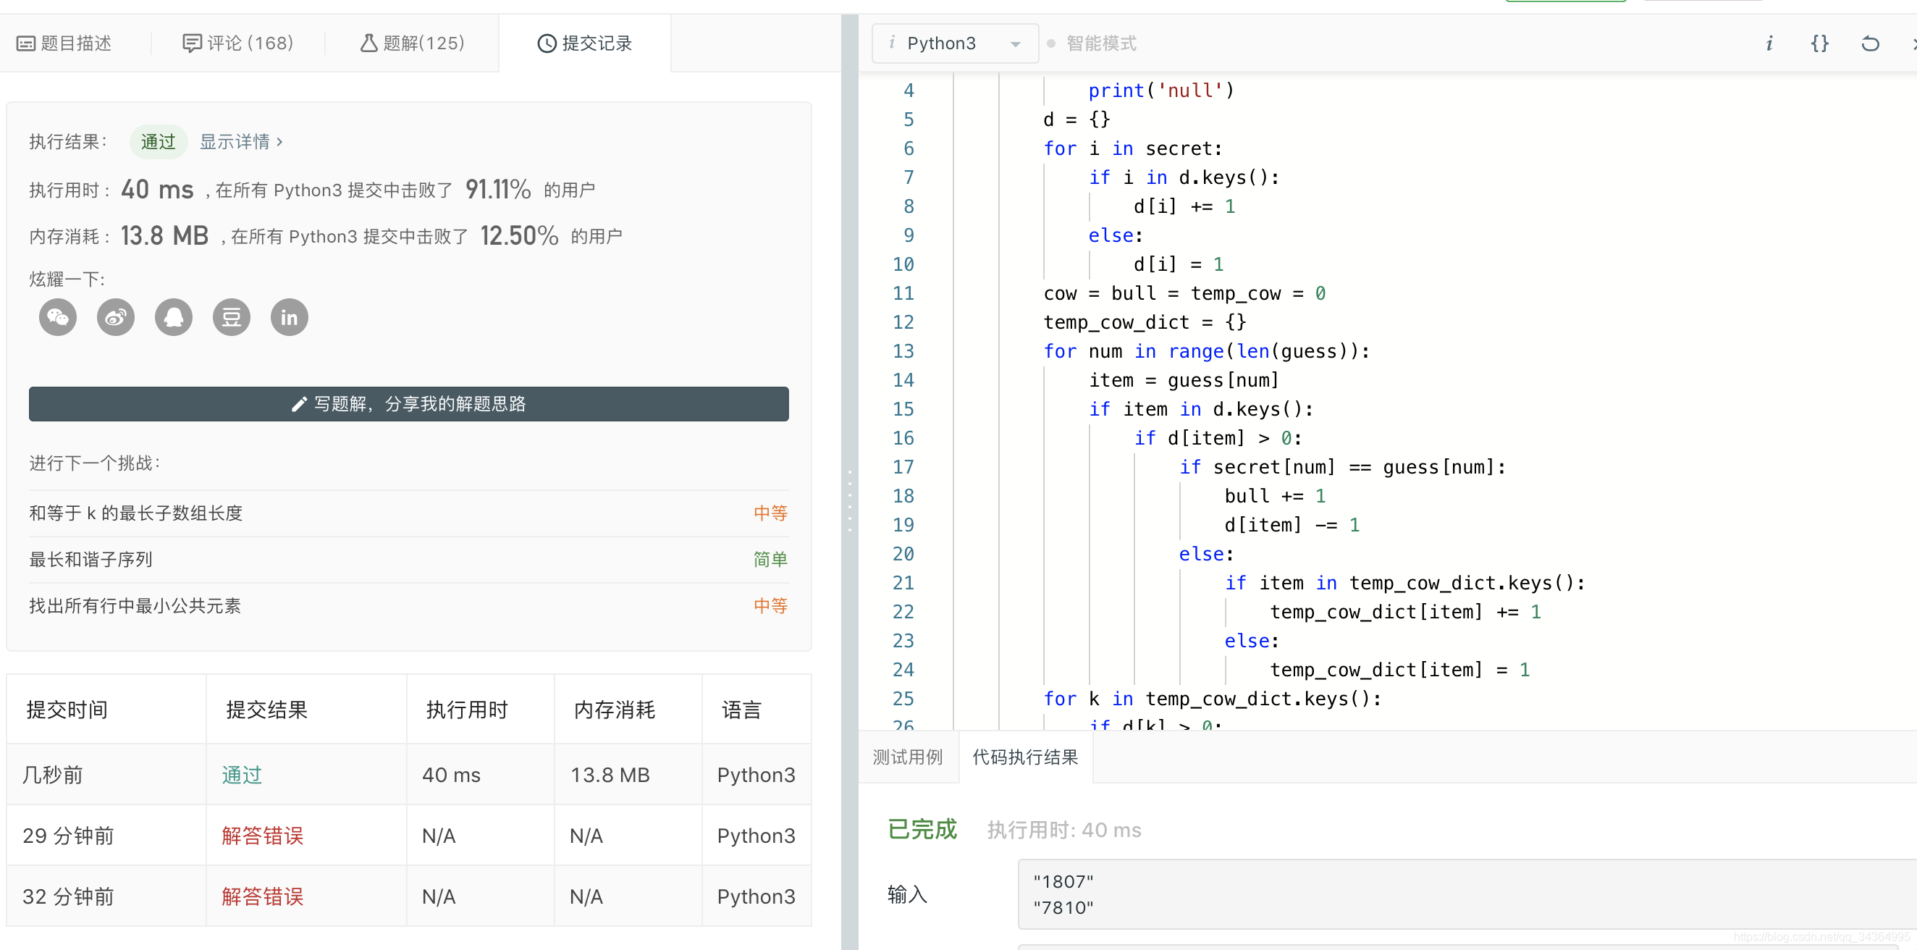The height and width of the screenshot is (950, 1917).
Task: Click the vertical panel divider handle
Action: click(x=849, y=500)
